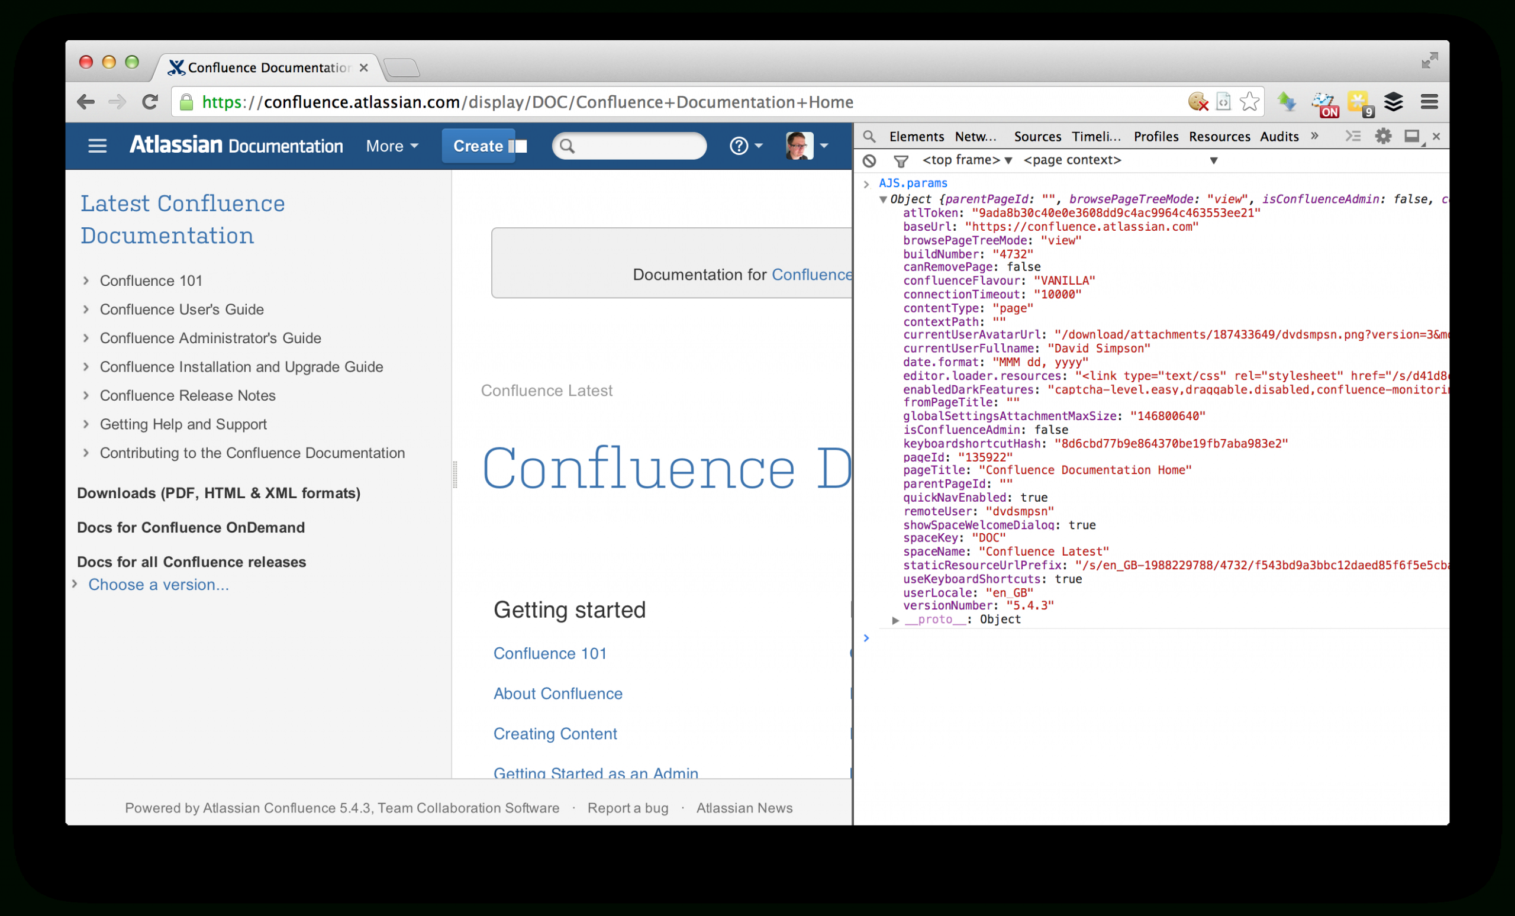Expand the Confluence 101 tree item

pyautogui.click(x=85, y=280)
